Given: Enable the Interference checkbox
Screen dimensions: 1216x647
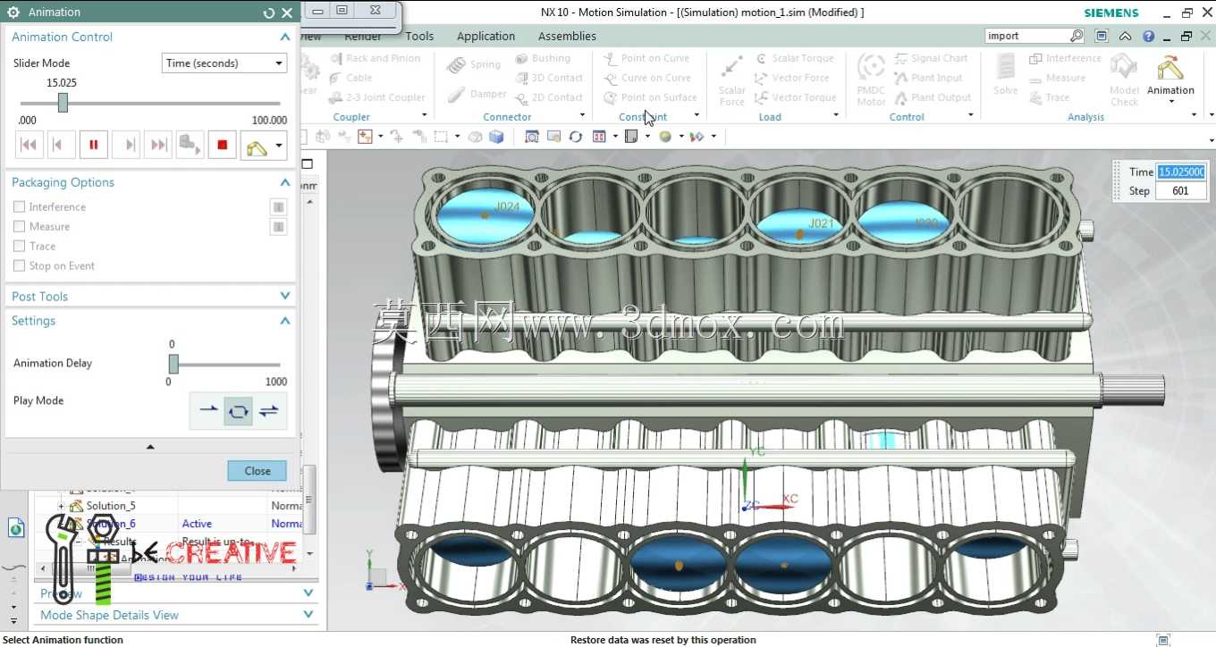Looking at the screenshot, I should (19, 206).
